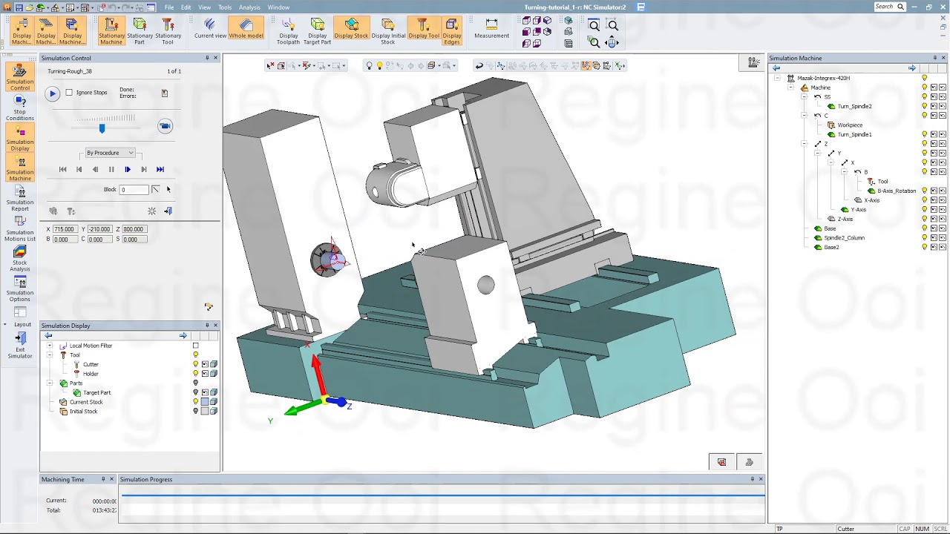Image resolution: width=950 pixels, height=534 pixels.
Task: Step forward one simulation move
Action: point(128,170)
